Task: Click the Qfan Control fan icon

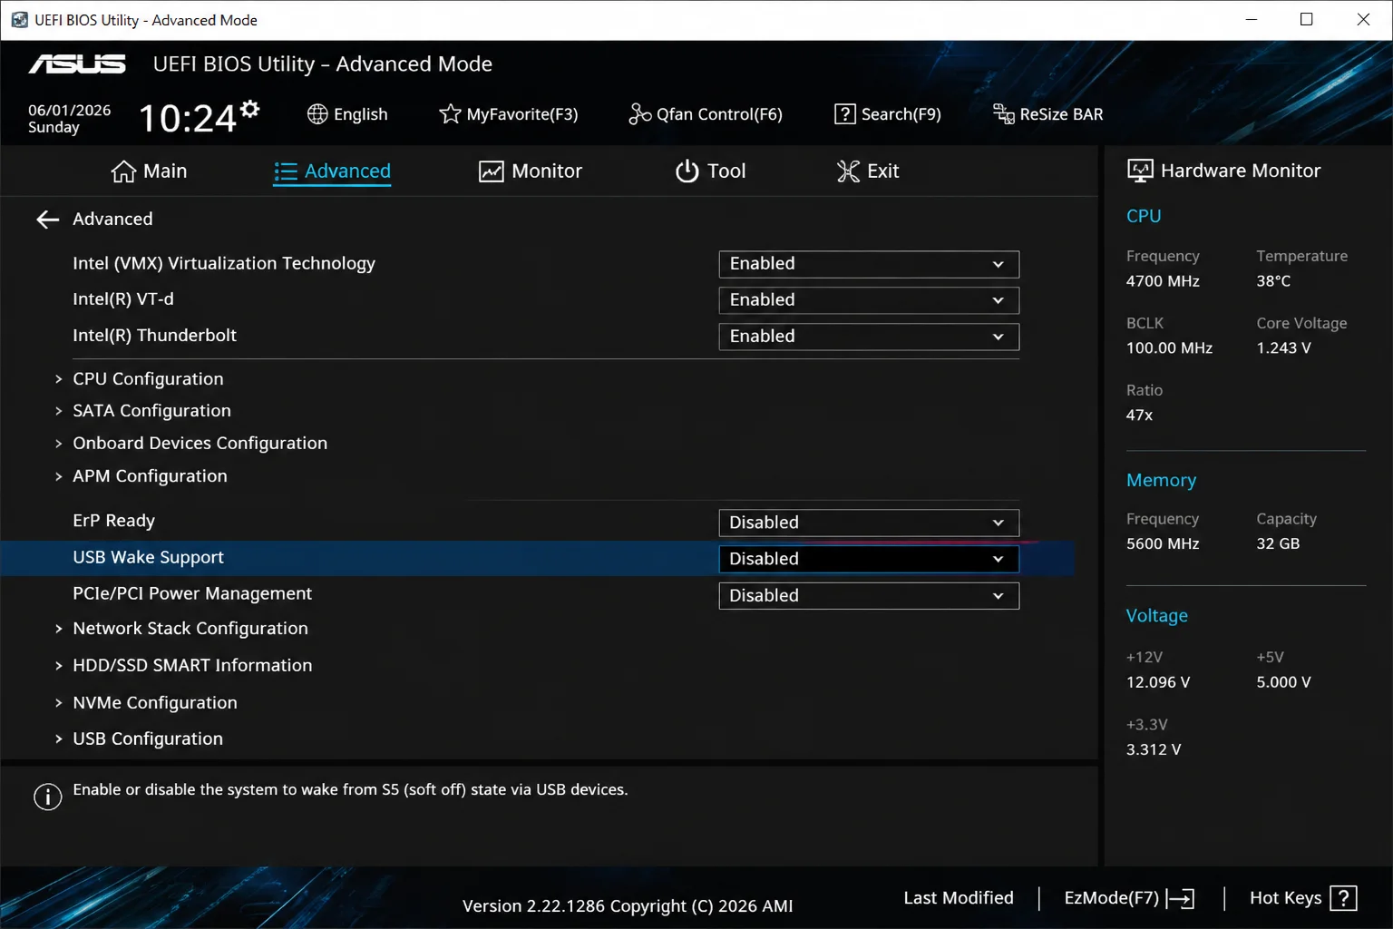Action: 639,113
